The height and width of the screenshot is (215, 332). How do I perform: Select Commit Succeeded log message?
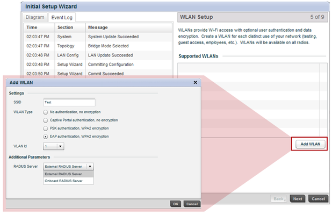click(x=106, y=74)
